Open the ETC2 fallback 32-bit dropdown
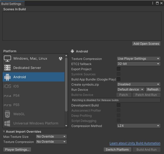Screen dimensions: 164x154 [139, 64]
